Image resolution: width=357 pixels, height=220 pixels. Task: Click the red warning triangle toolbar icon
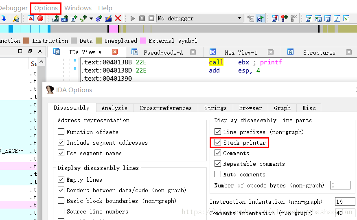pos(31,18)
